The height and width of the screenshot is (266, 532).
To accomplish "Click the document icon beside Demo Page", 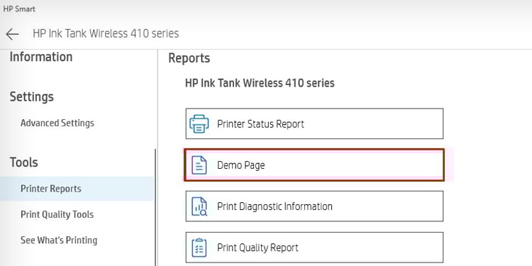I will 199,165.
